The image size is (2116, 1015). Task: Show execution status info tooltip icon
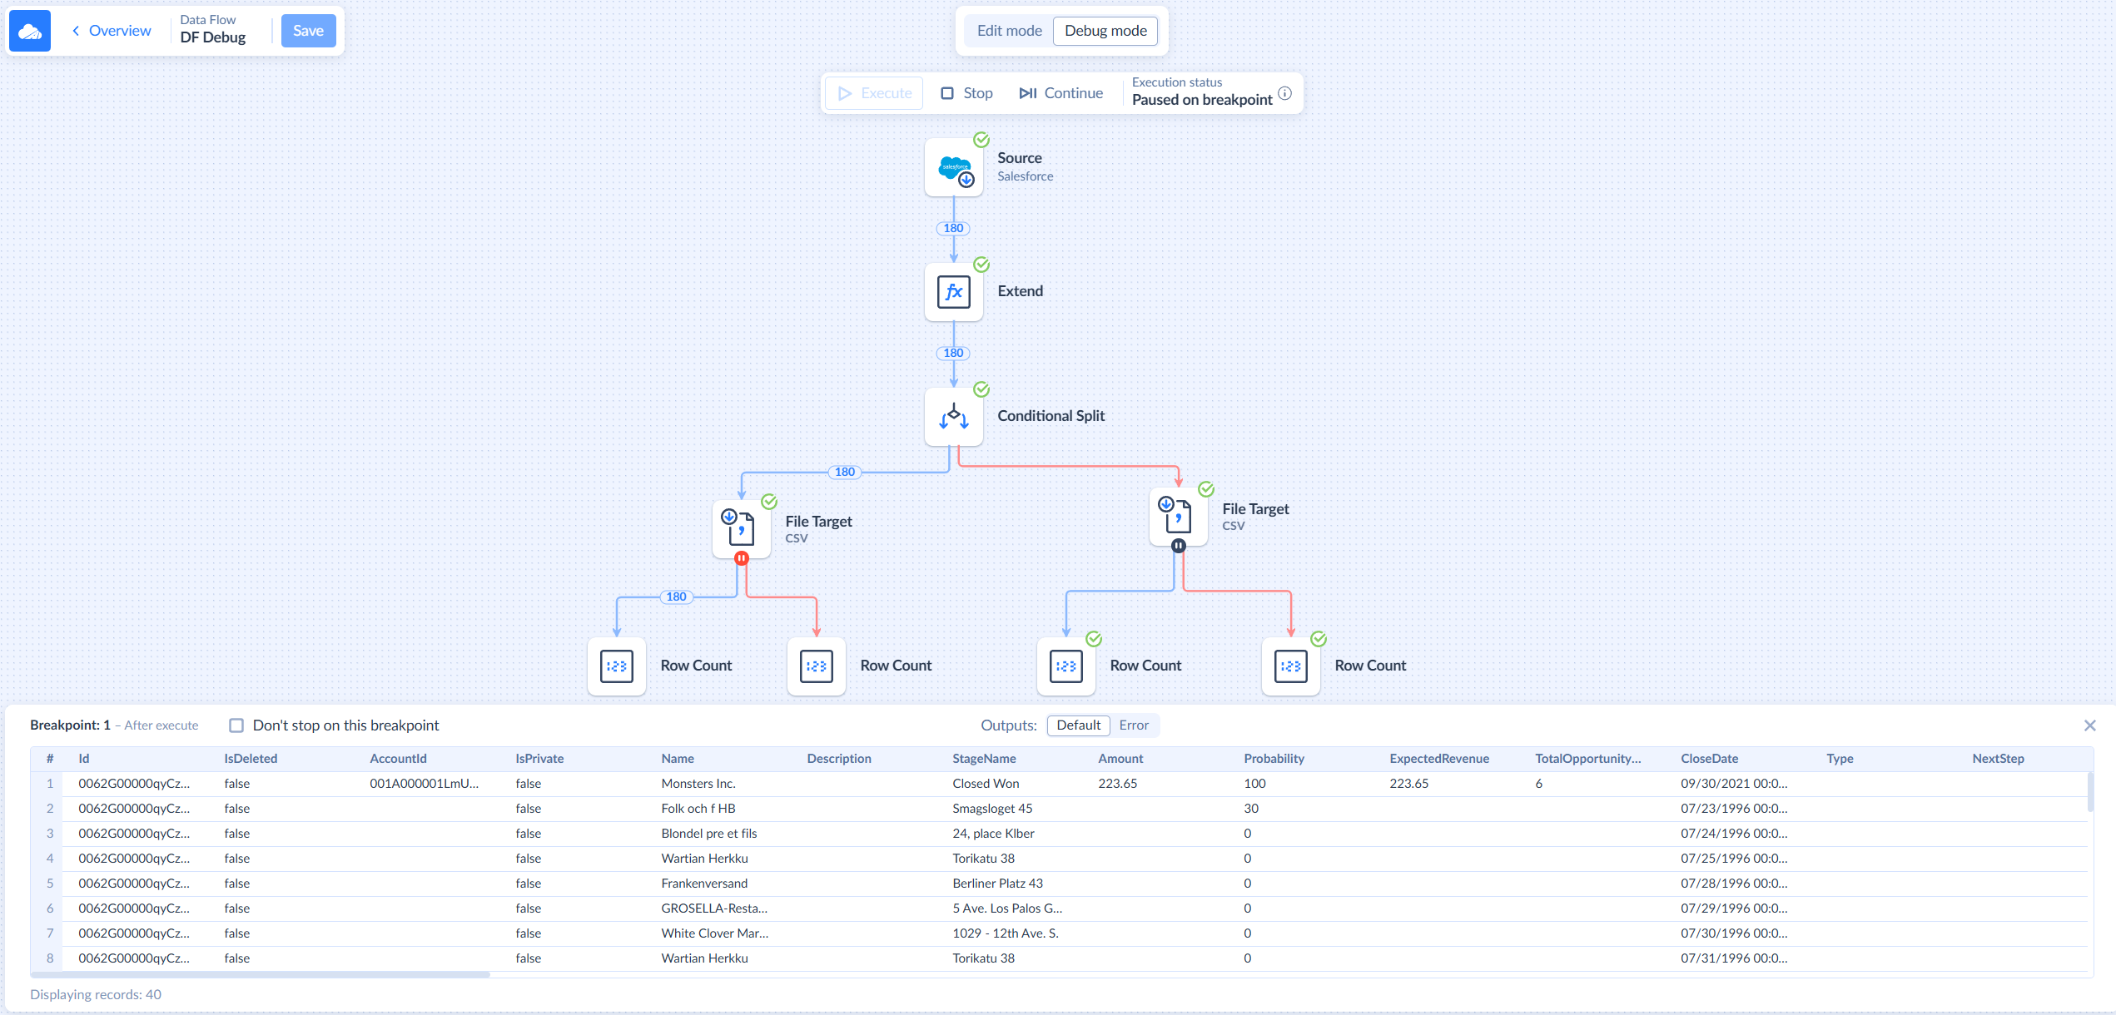pos(1285,93)
